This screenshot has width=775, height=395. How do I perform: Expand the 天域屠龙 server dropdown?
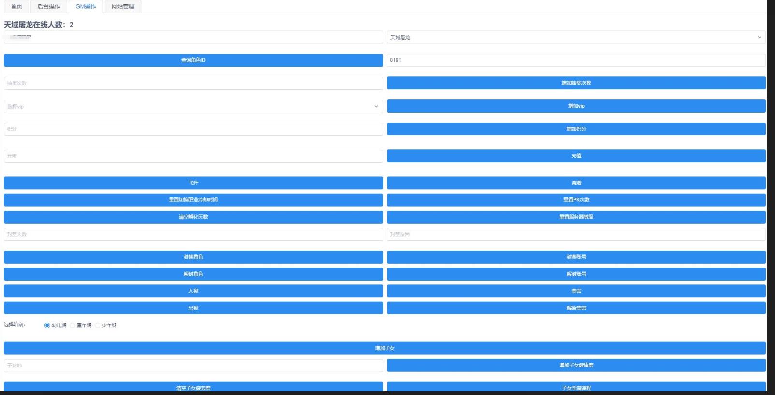pyautogui.click(x=576, y=37)
